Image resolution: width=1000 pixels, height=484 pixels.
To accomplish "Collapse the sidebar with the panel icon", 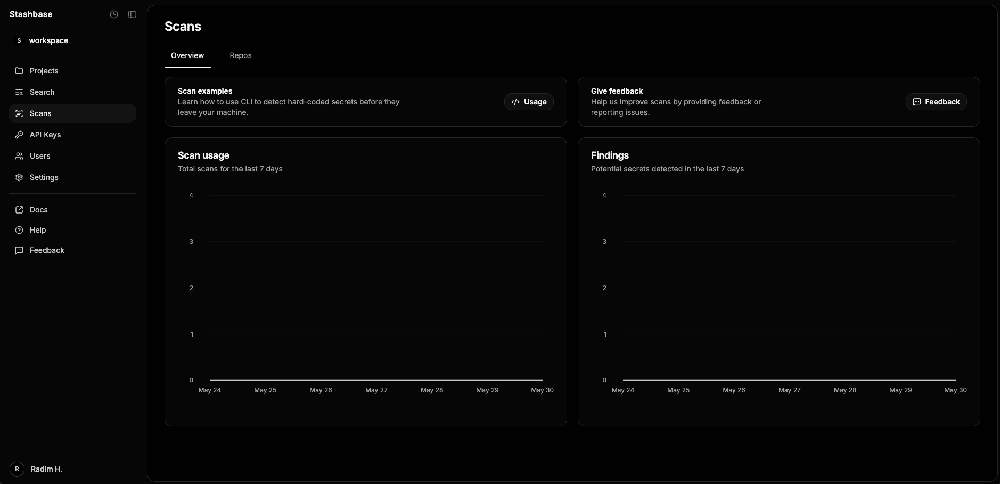I will [132, 14].
